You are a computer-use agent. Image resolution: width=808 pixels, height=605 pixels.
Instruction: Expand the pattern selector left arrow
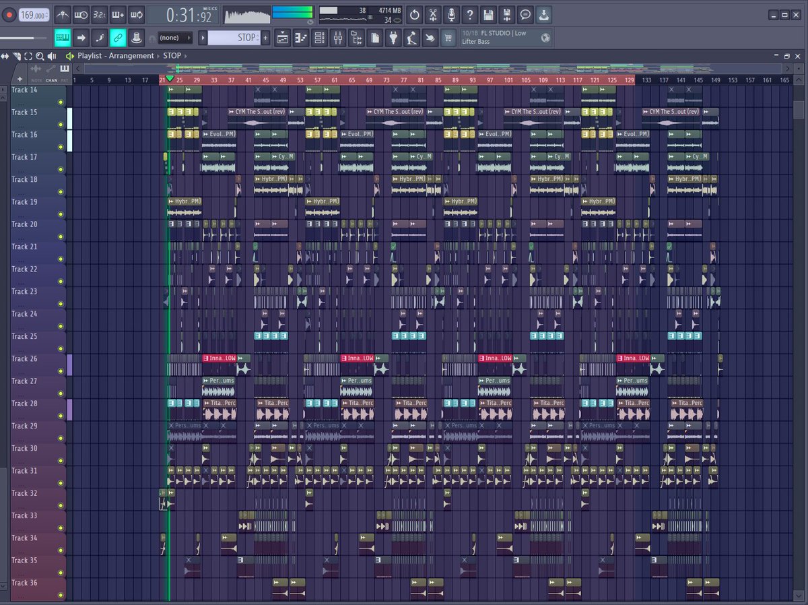coord(203,38)
